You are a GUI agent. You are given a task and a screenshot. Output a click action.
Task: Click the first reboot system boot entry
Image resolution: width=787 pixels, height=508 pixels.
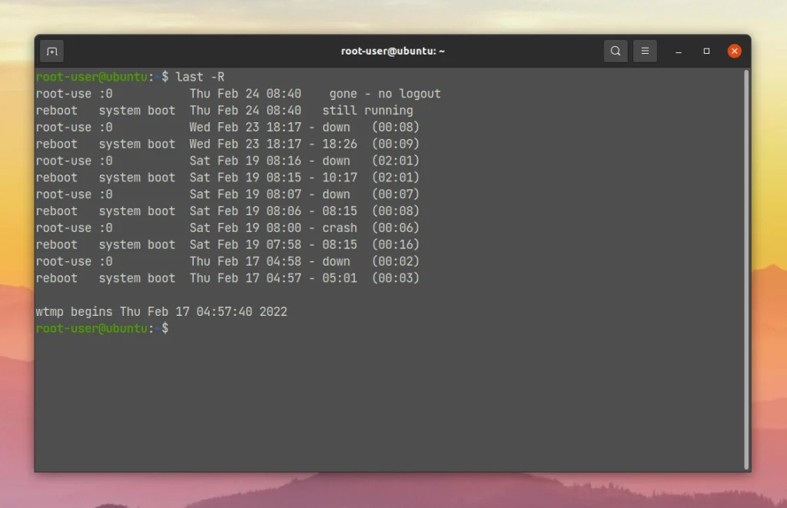point(106,110)
